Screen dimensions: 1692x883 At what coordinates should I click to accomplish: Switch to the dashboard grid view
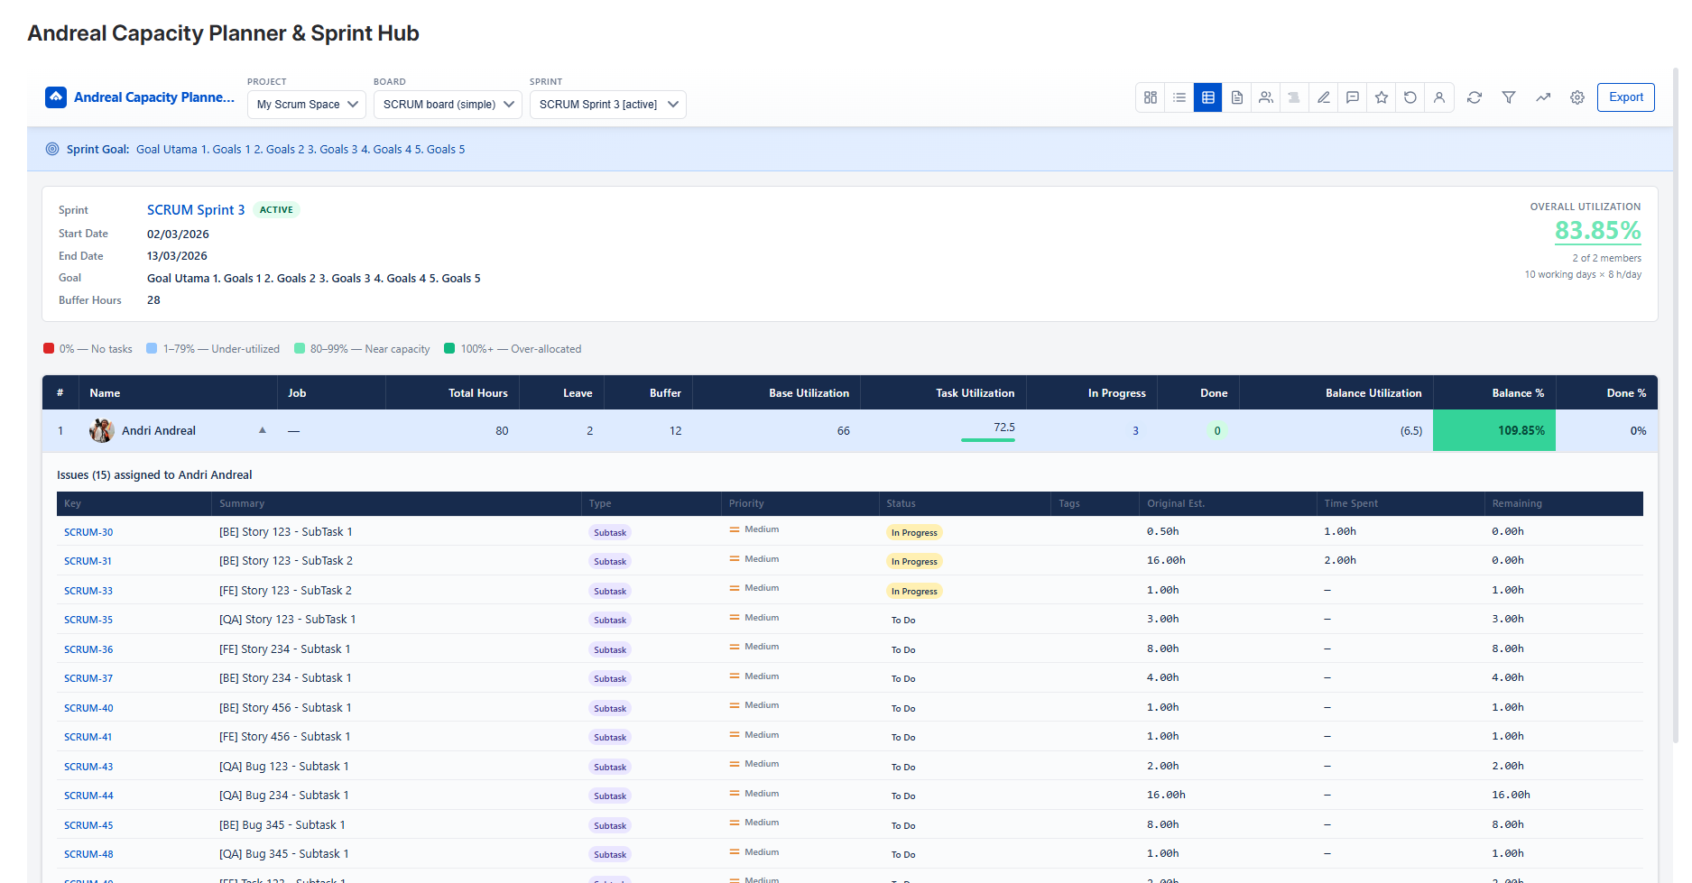1150,97
